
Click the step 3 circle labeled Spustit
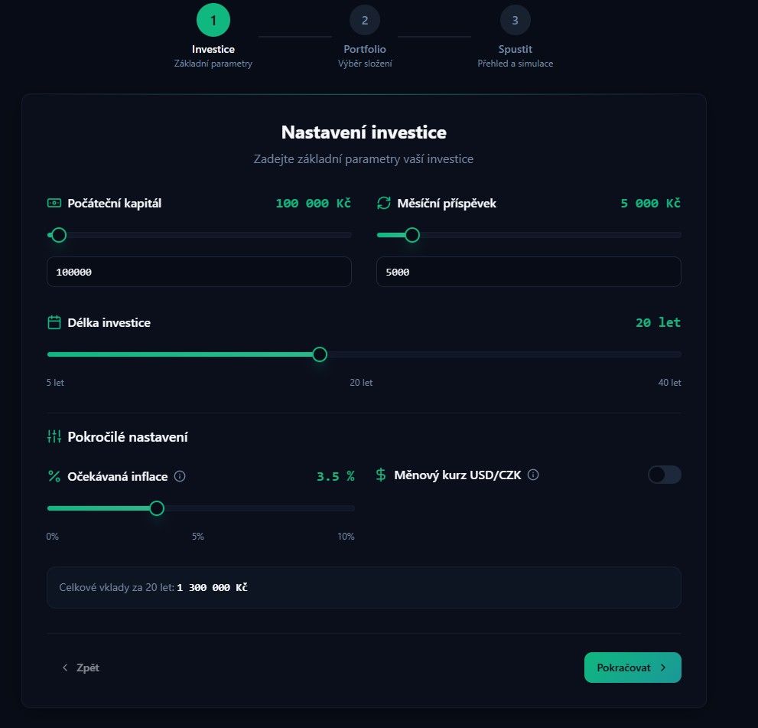(516, 20)
